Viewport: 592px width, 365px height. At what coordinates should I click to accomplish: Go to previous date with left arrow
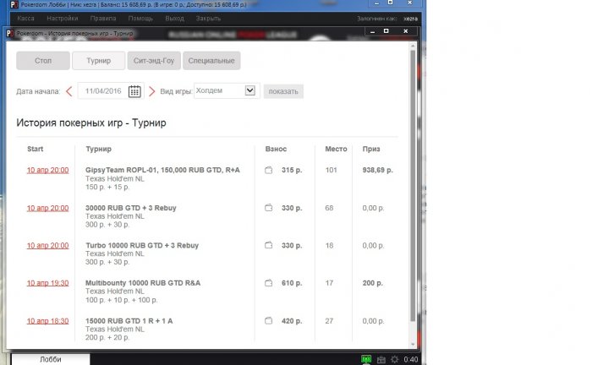pos(69,91)
